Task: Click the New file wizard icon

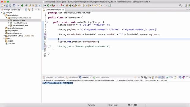Action: pyautogui.click(x=2, y=5)
